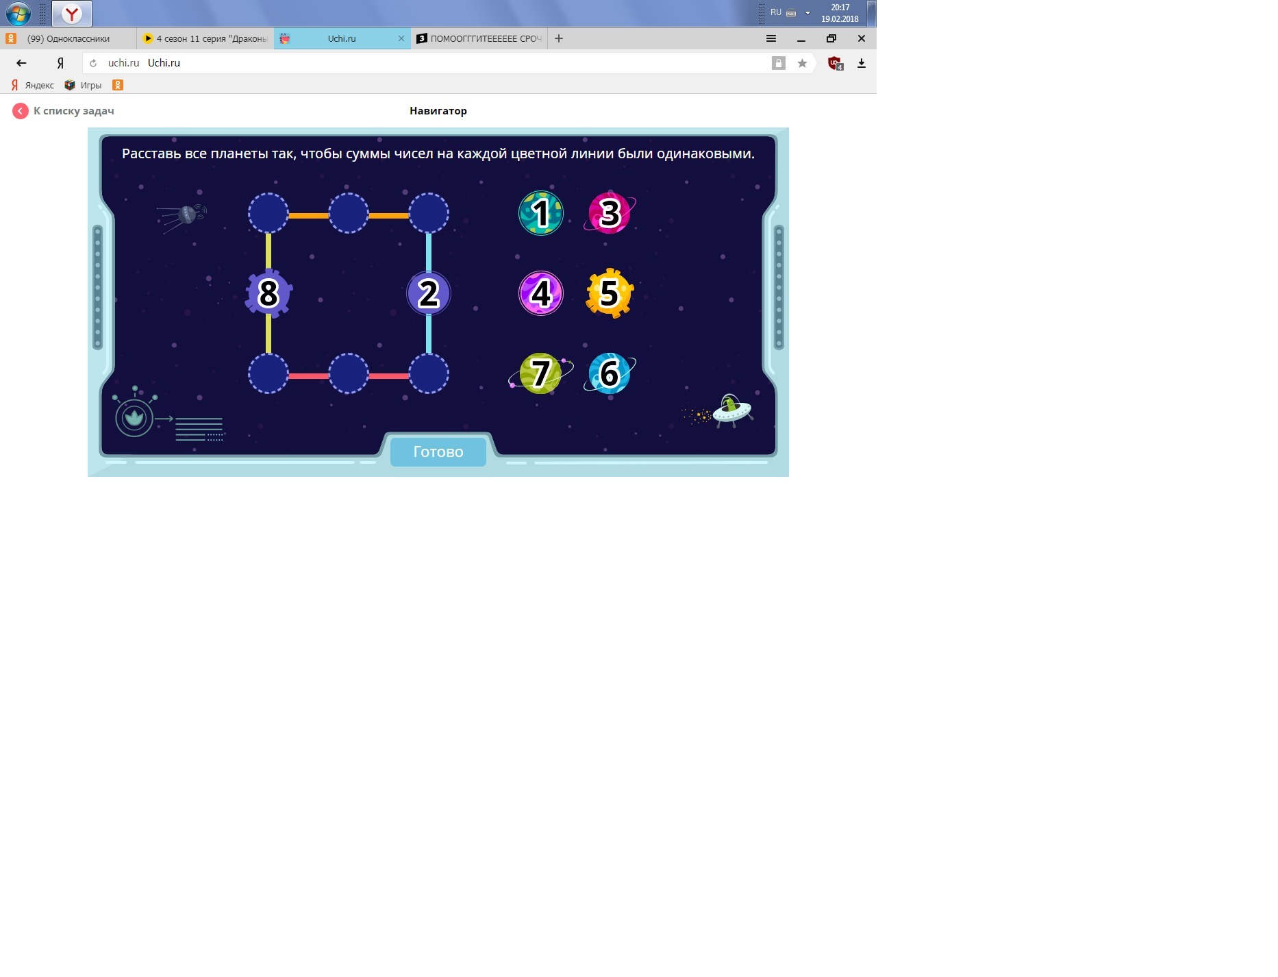The image size is (1278, 977).
Task: Pick the green ringed planet numbered 7
Action: [540, 373]
